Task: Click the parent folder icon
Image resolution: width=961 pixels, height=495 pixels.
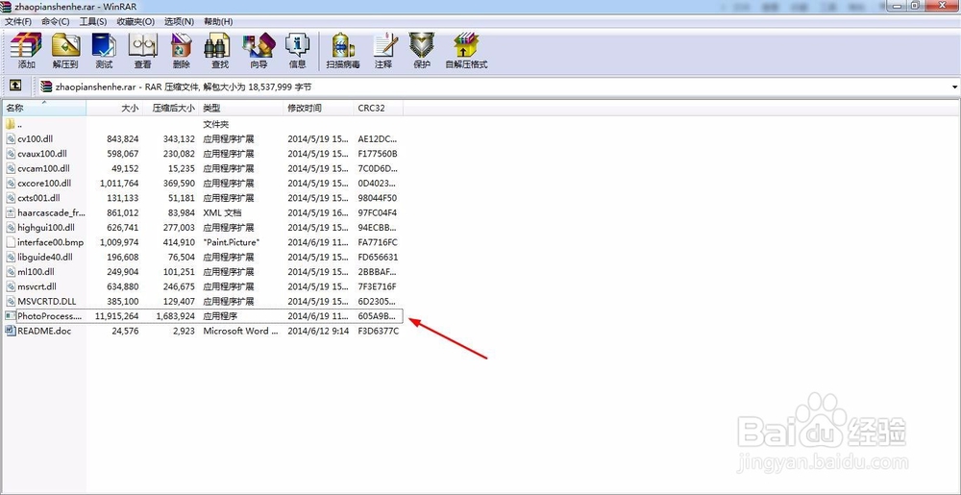Action: pos(10,124)
